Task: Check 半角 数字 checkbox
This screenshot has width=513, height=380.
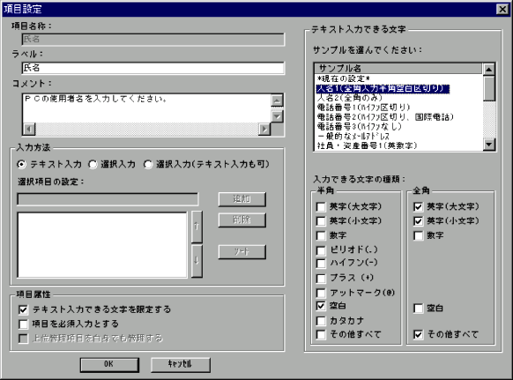Action: click(321, 235)
